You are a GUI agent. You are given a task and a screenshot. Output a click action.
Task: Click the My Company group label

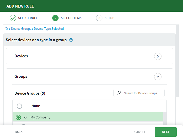[40, 117]
